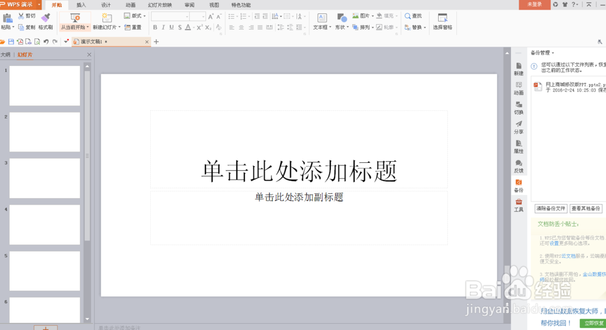Open the font color A dropdown
Image resolution: width=606 pixels, height=330 pixels.
[194, 27]
